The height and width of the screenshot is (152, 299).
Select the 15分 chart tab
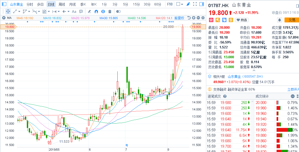(136, 4)
